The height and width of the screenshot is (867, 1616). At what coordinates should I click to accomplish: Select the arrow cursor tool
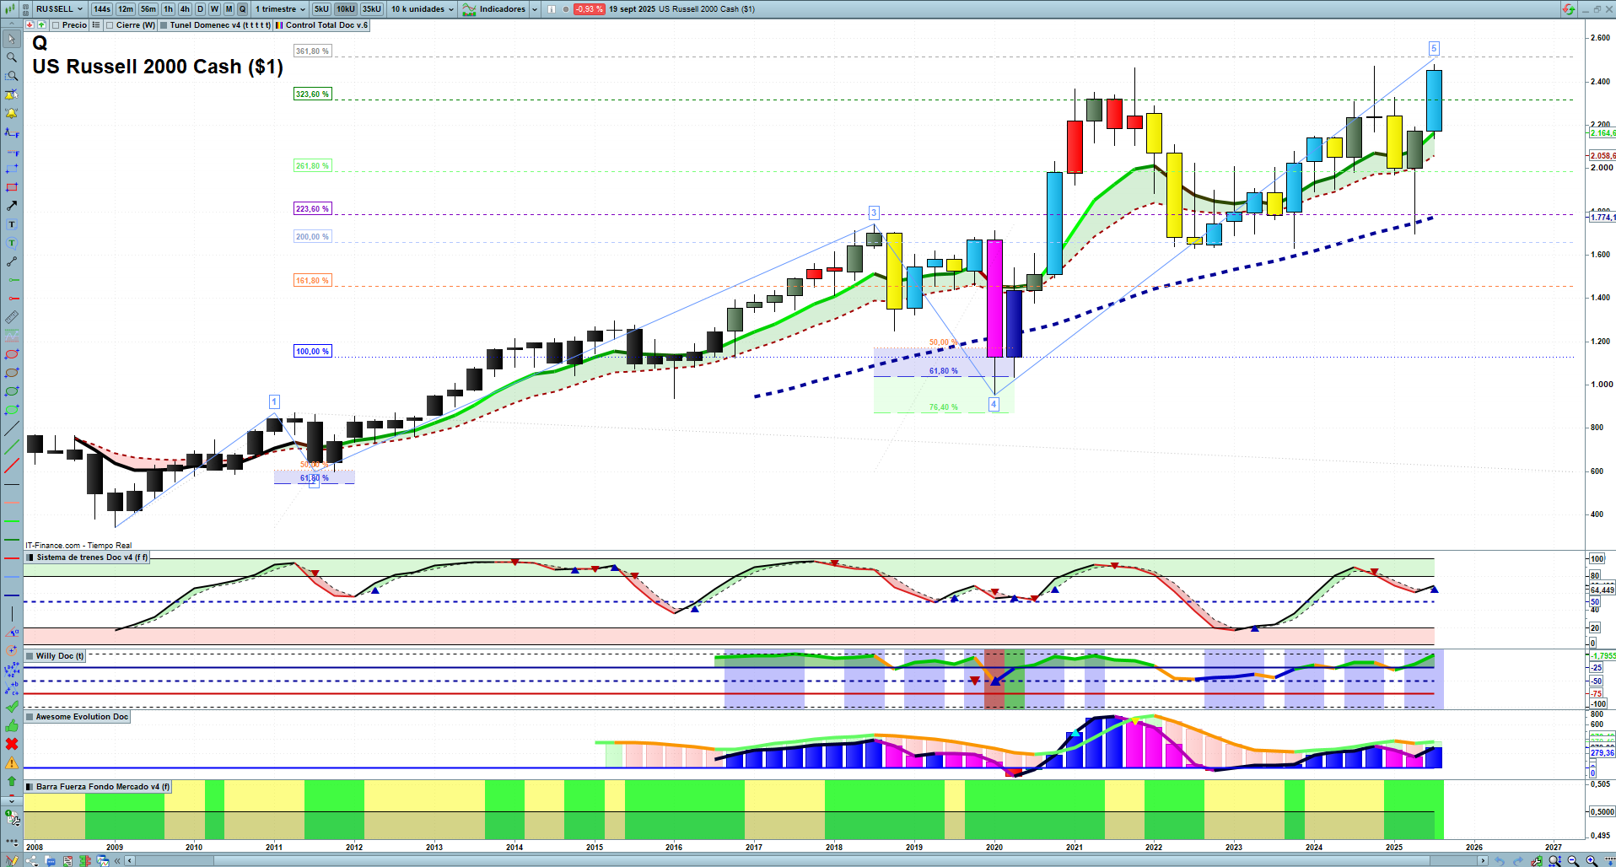click(12, 39)
